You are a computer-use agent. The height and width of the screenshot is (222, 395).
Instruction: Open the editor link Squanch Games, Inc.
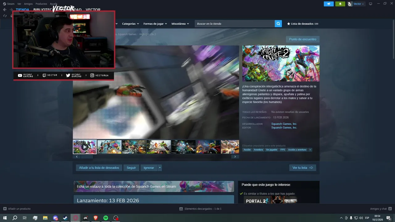coord(284,128)
